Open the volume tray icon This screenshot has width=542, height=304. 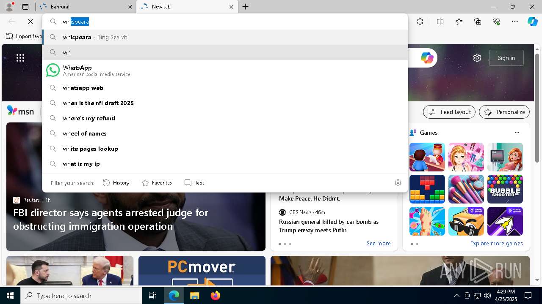tap(487, 296)
